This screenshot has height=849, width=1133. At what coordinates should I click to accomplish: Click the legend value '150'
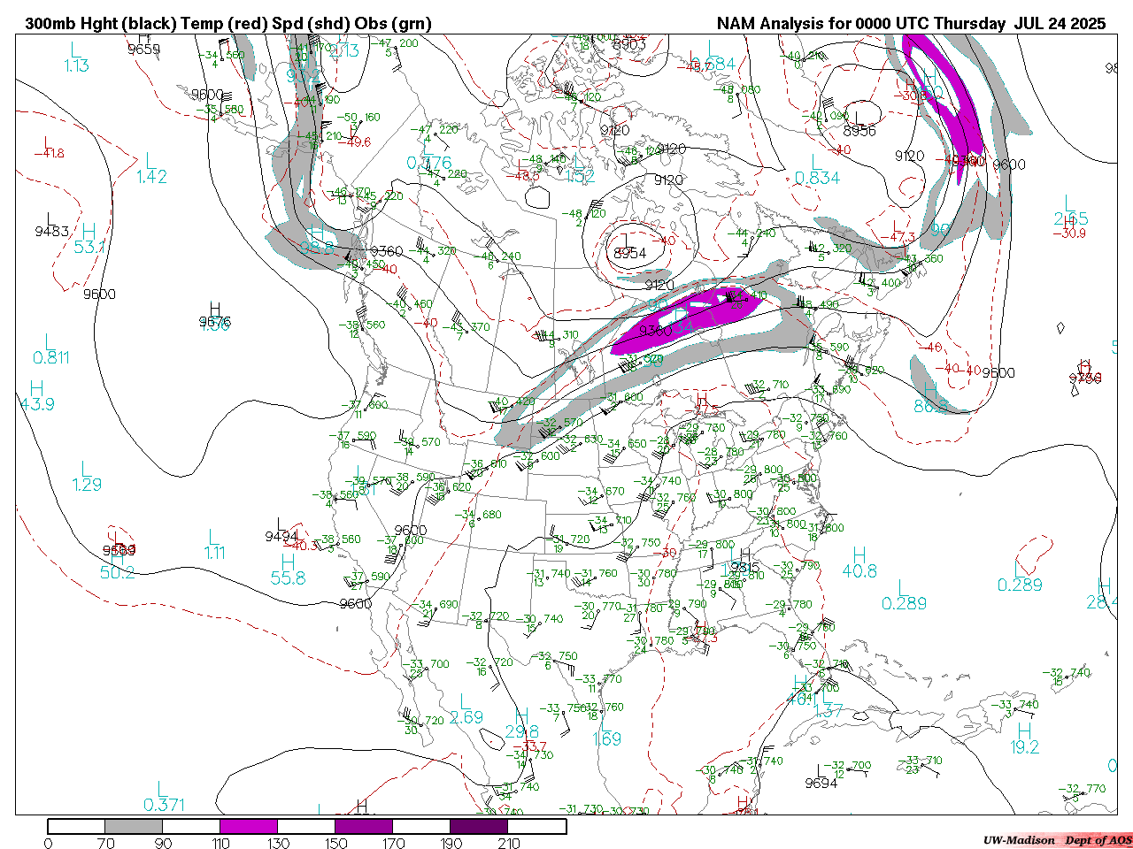336,843
